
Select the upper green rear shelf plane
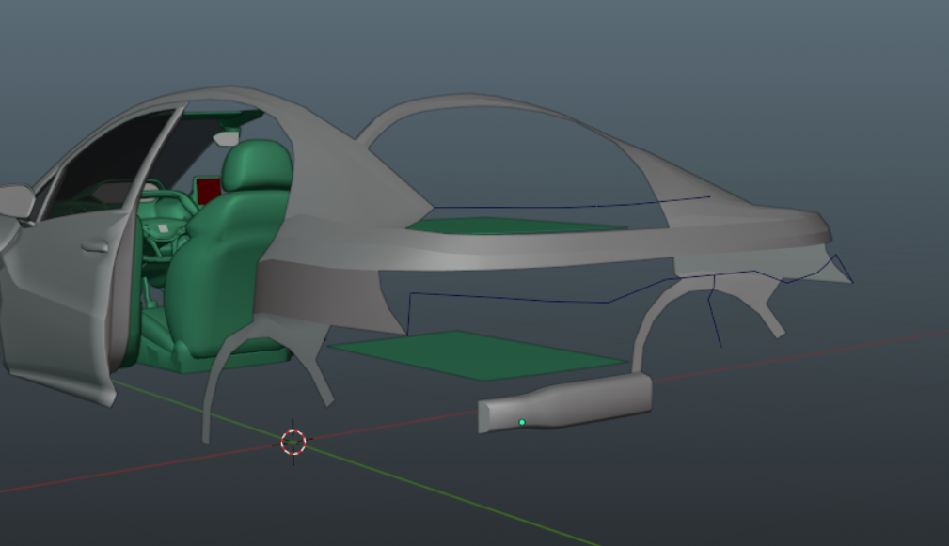(514, 226)
